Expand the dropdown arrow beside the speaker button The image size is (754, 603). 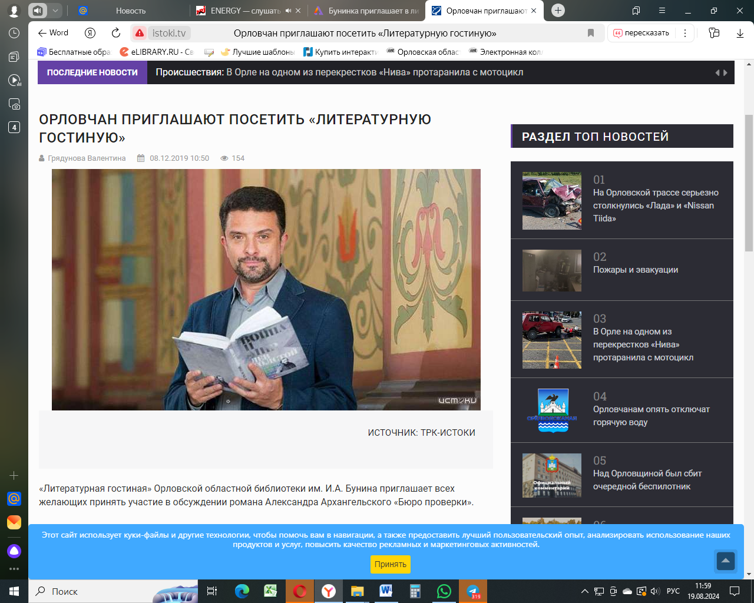click(55, 11)
